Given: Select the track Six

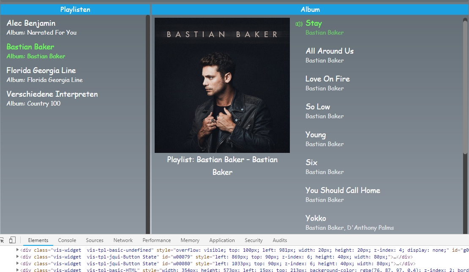Looking at the screenshot, I should 311,162.
